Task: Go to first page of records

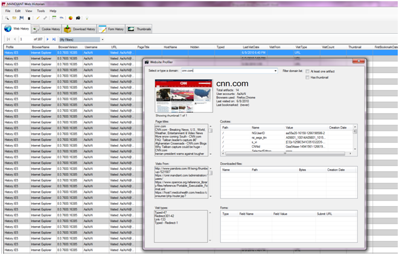Action: coord(8,39)
